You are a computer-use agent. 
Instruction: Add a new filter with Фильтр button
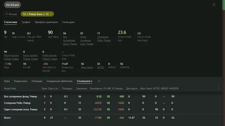coord(11,14)
